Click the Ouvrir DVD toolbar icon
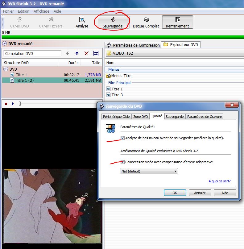This screenshot has width=244, height=249. [x=20, y=22]
